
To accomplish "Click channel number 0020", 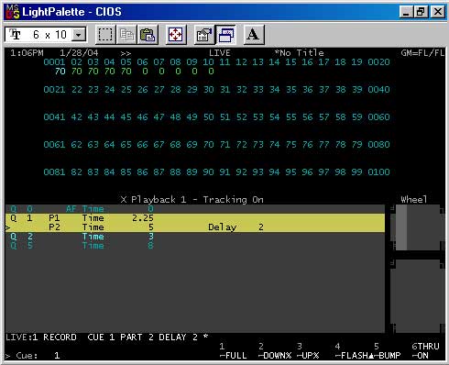I will [378, 62].
